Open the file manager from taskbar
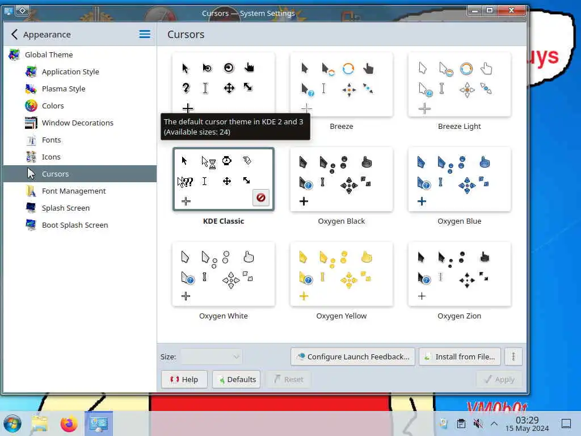 point(40,424)
